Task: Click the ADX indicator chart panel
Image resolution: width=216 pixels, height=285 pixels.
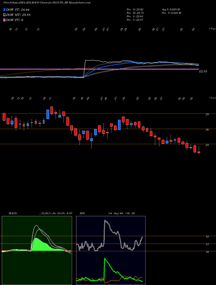Action: tap(111, 250)
